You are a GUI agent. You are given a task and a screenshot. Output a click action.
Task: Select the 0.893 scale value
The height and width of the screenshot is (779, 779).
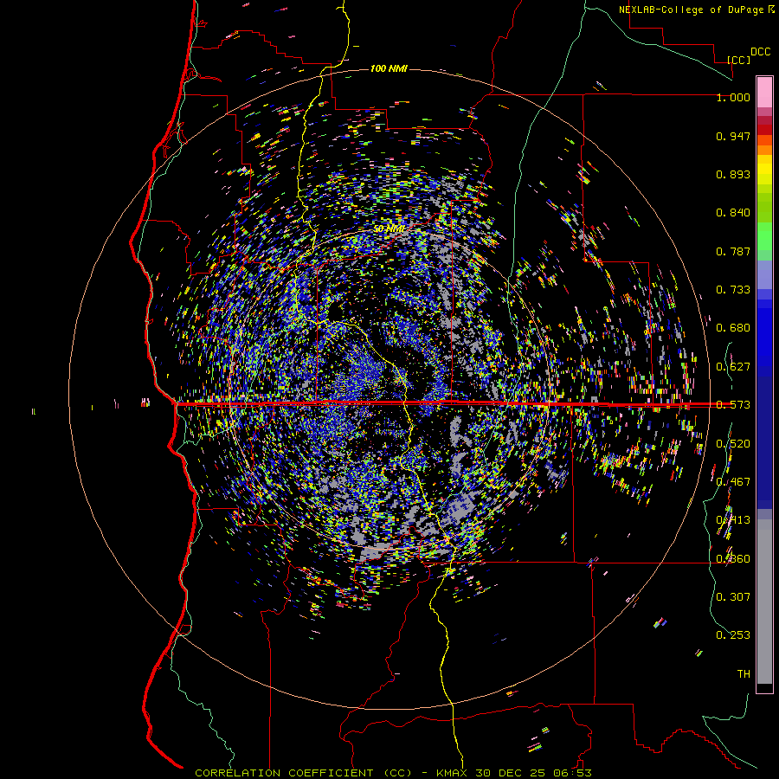coord(733,174)
